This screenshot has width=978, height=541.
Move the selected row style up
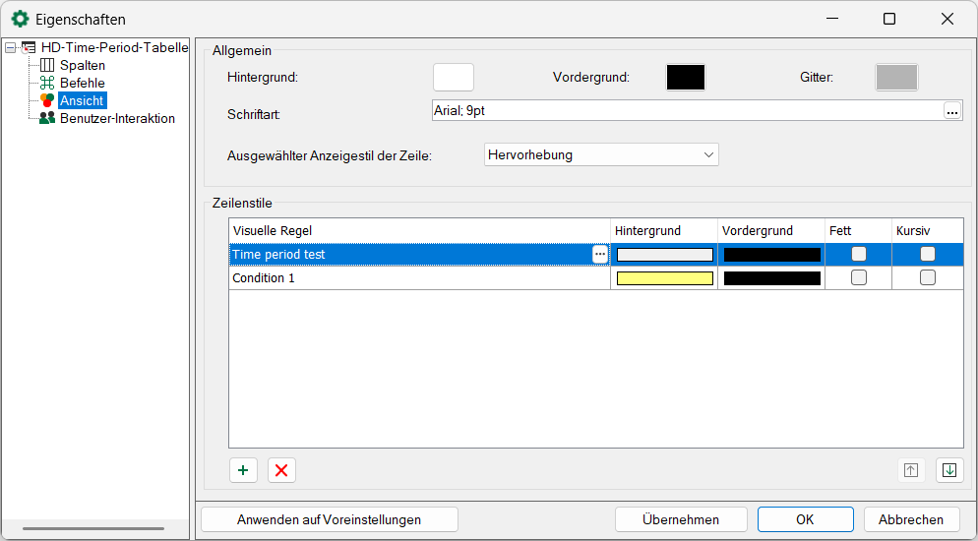tap(911, 470)
